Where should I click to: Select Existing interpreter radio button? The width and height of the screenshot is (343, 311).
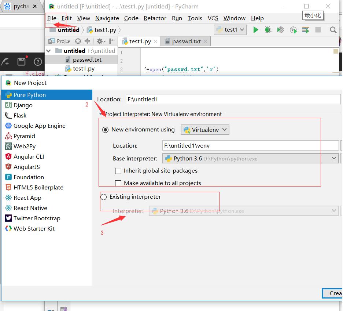pyautogui.click(x=104, y=197)
